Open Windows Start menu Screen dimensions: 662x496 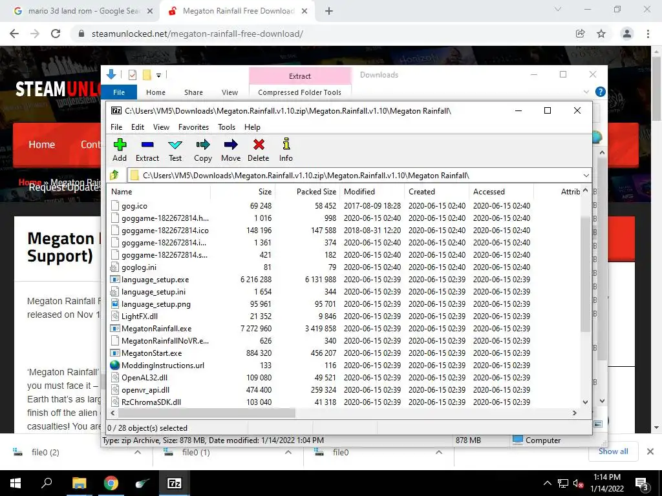(x=16, y=483)
